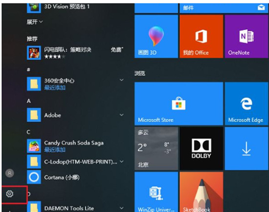269x212 pixels.
Task: Open the WinZip Universal tile
Action: (156, 192)
